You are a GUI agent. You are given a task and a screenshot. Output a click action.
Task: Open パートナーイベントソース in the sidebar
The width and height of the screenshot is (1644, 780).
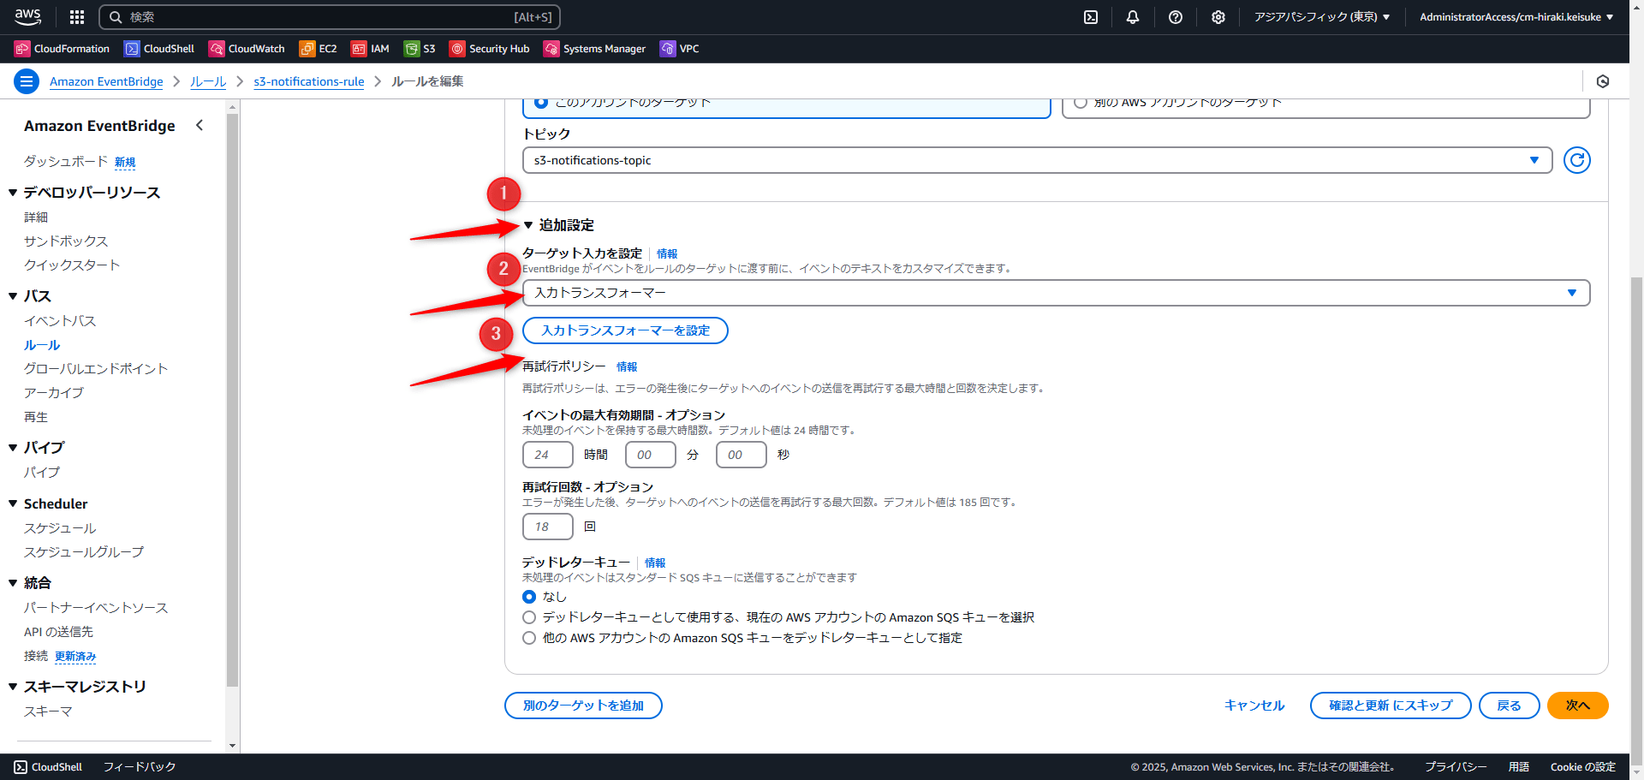coord(96,608)
